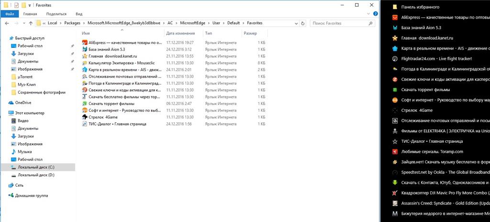Click the refresh icon beside the address bar
Viewport: 490px width, 222px height.
302,23
